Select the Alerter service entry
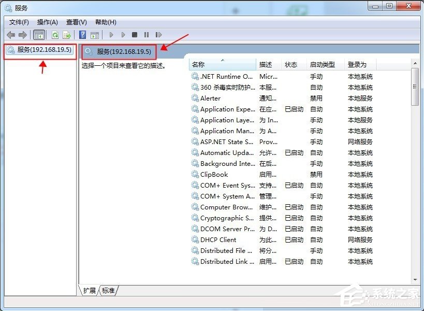Screen dimensions: 424x311 point(210,98)
